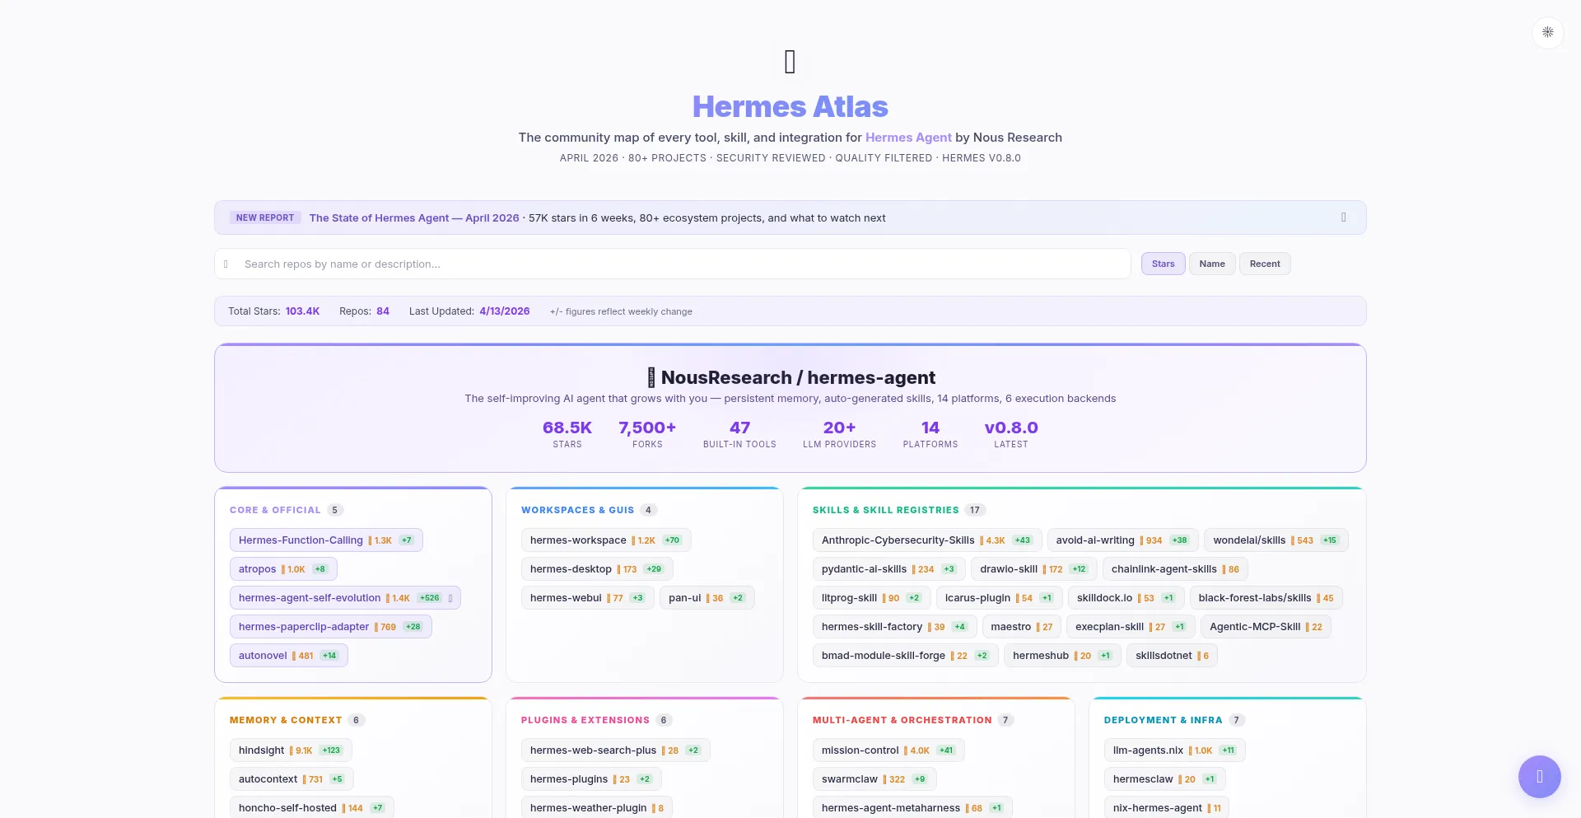This screenshot has width=1581, height=818.
Task: Open the atropos repo chip
Action: coord(283,569)
